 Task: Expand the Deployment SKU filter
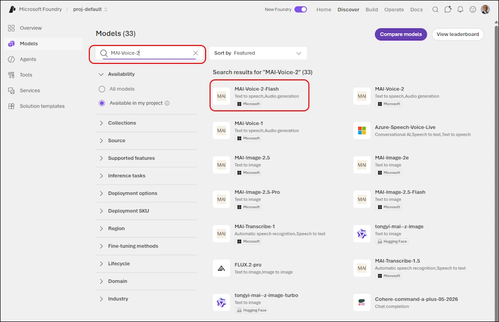146,211
